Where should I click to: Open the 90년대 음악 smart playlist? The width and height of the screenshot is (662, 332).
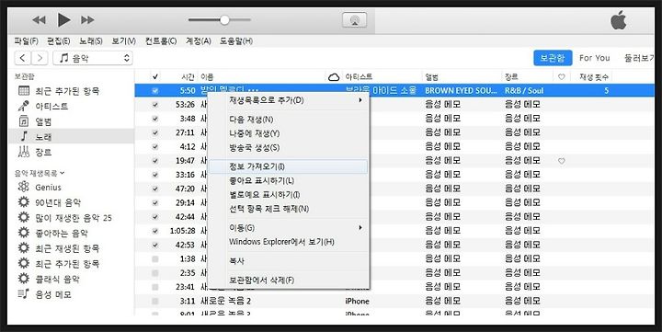tap(50, 202)
